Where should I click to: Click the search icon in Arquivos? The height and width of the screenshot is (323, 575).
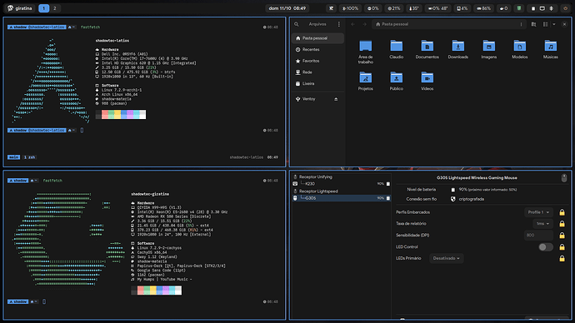(297, 24)
